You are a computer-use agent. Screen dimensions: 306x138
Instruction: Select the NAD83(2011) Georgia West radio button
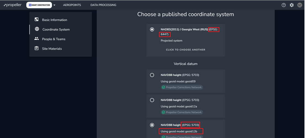pyautogui.click(x=152, y=29)
